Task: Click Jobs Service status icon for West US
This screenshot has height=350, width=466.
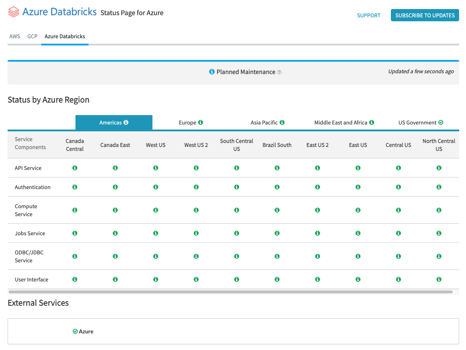Action: tap(156, 233)
